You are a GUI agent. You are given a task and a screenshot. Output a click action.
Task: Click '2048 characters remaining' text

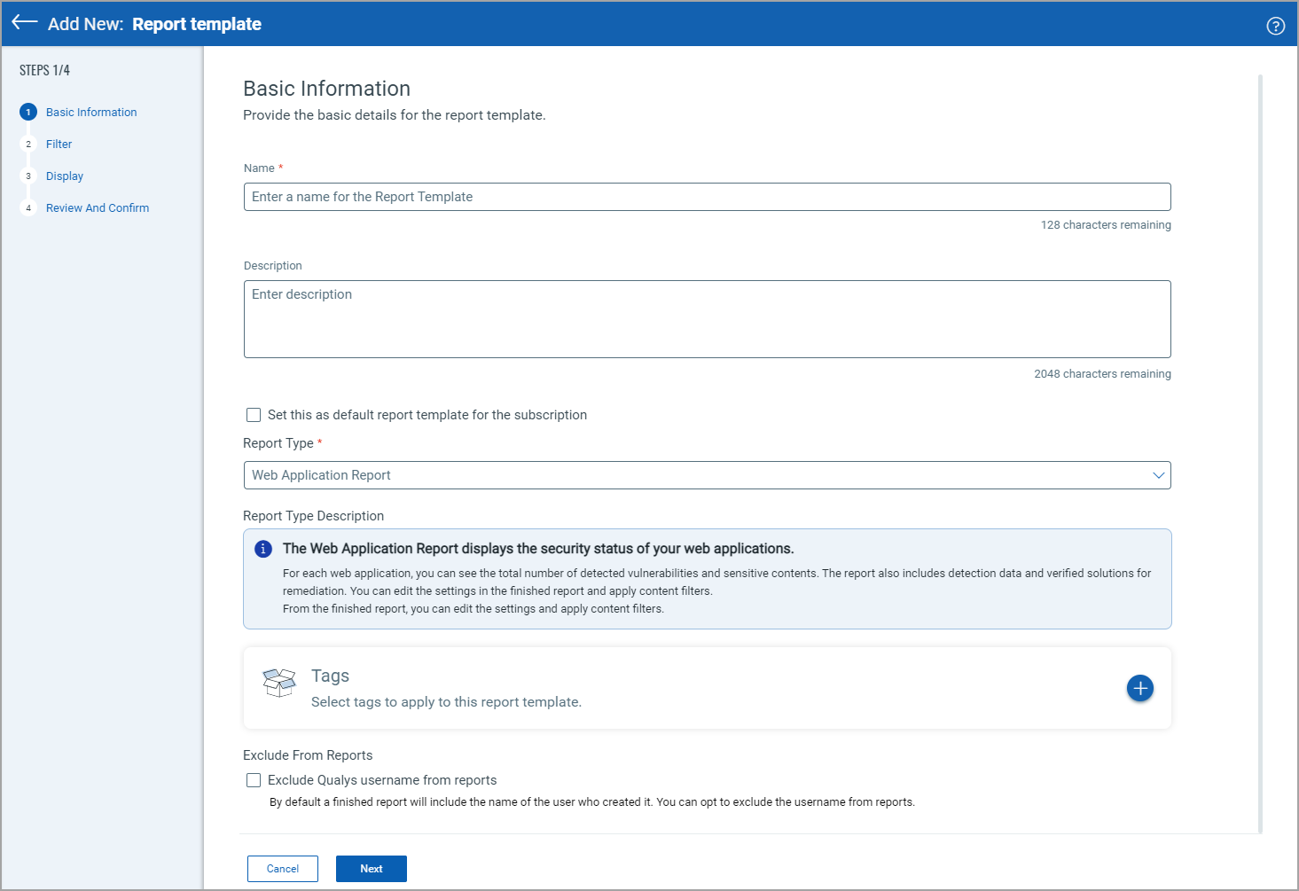(x=1102, y=374)
